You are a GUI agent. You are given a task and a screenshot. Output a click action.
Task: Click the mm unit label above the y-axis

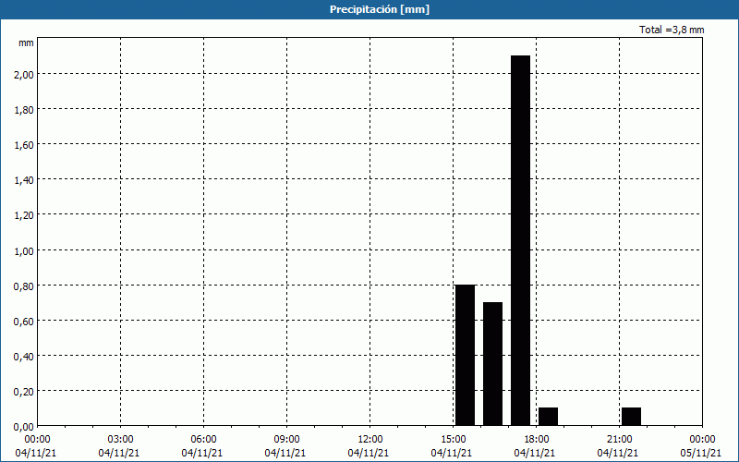click(26, 43)
